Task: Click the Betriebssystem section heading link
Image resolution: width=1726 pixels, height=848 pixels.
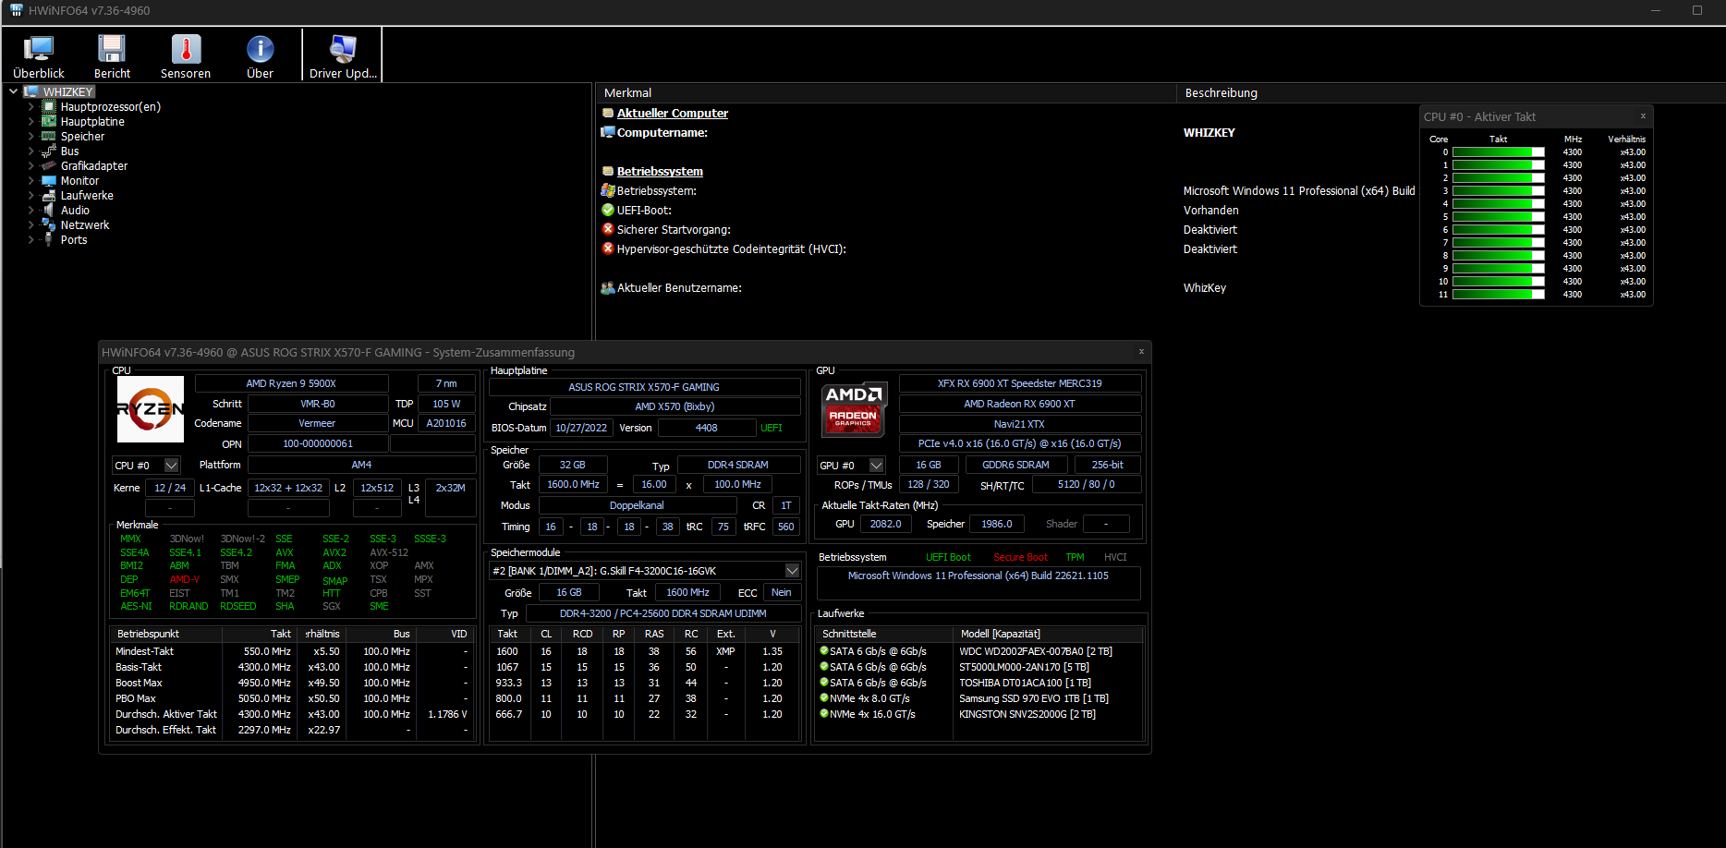Action: point(660,171)
